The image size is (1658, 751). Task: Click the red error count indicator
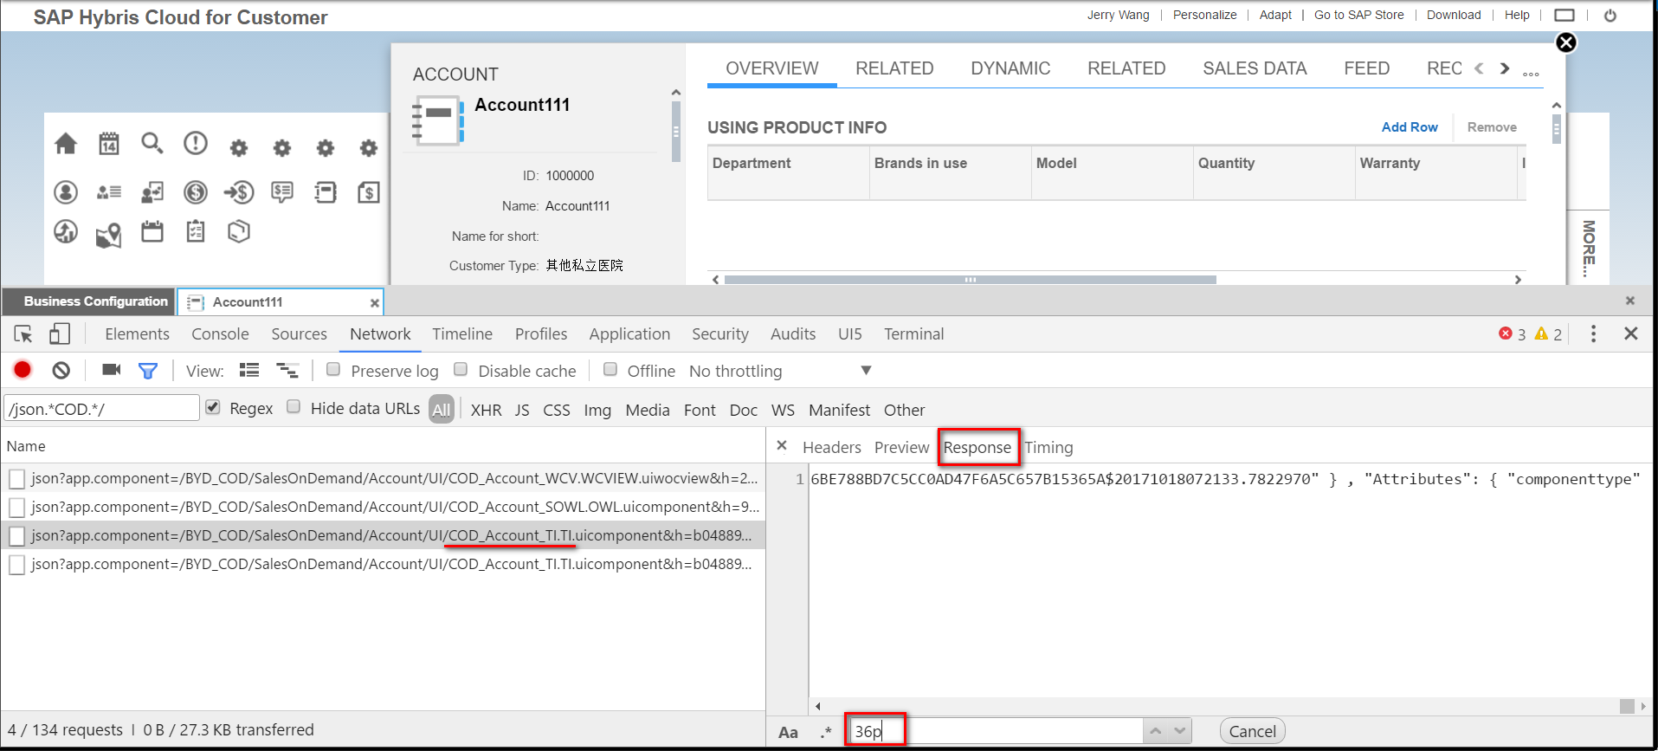[1512, 334]
